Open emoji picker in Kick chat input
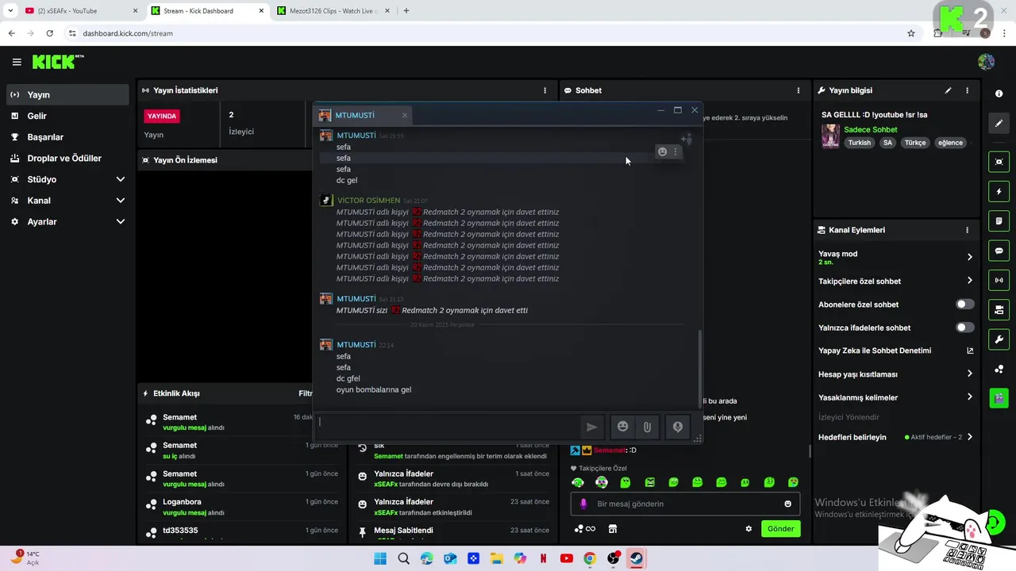The image size is (1016, 571). [787, 504]
